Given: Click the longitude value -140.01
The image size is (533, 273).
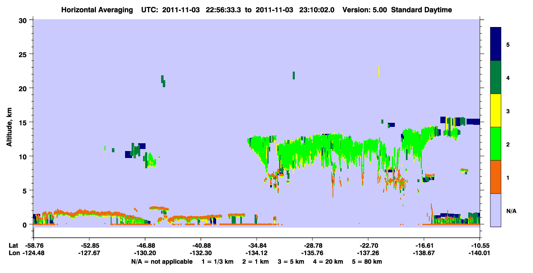Looking at the screenshot, I should click(x=479, y=253).
